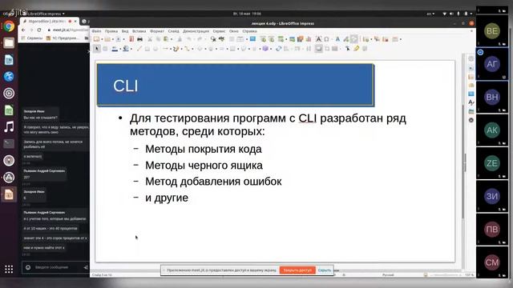
Task: Open the 3D Objects dropdown arrow
Action: (x=271, y=49)
